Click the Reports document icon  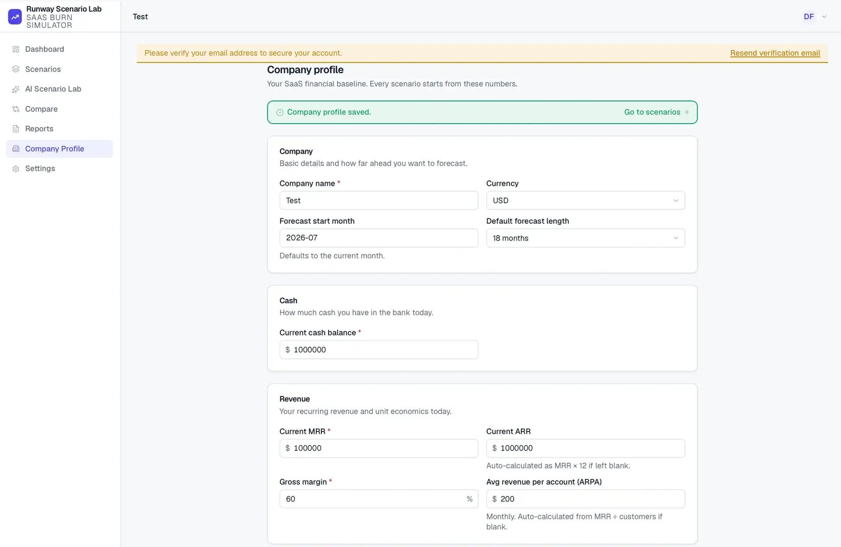tap(16, 129)
